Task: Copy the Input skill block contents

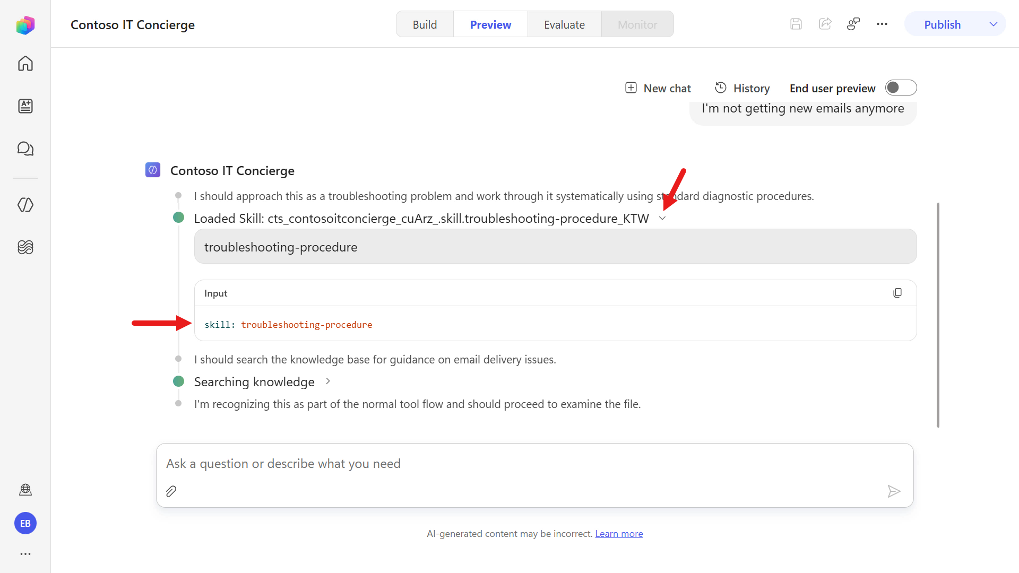Action: (x=897, y=293)
